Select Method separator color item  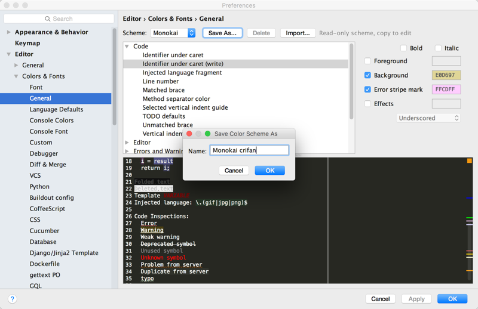pyautogui.click(x=176, y=99)
